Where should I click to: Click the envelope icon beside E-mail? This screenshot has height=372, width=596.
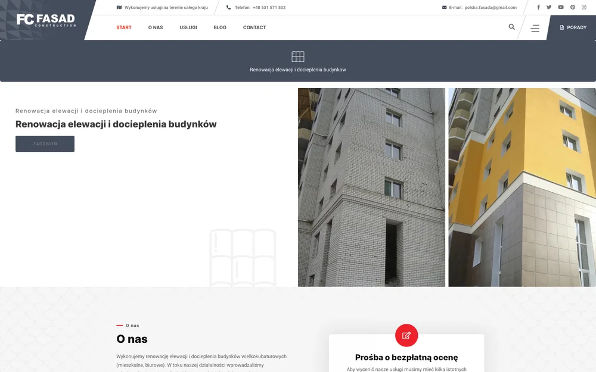[x=444, y=7]
